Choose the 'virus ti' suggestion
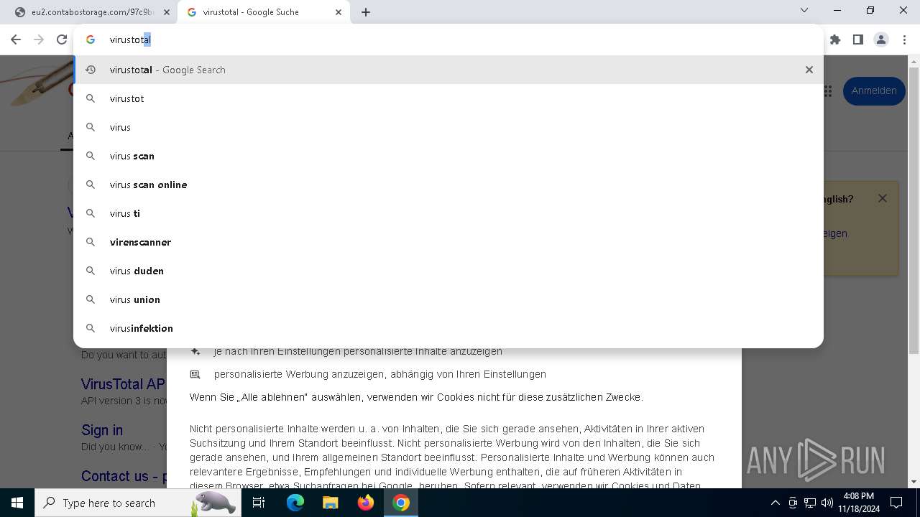The image size is (920, 517). (x=448, y=213)
